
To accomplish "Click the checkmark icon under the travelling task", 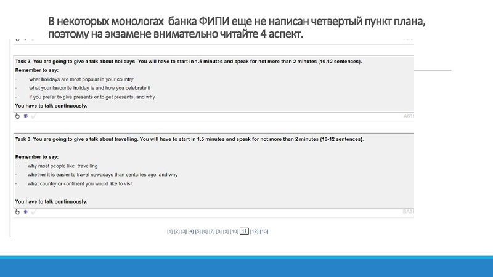I will pyautogui.click(x=34, y=212).
